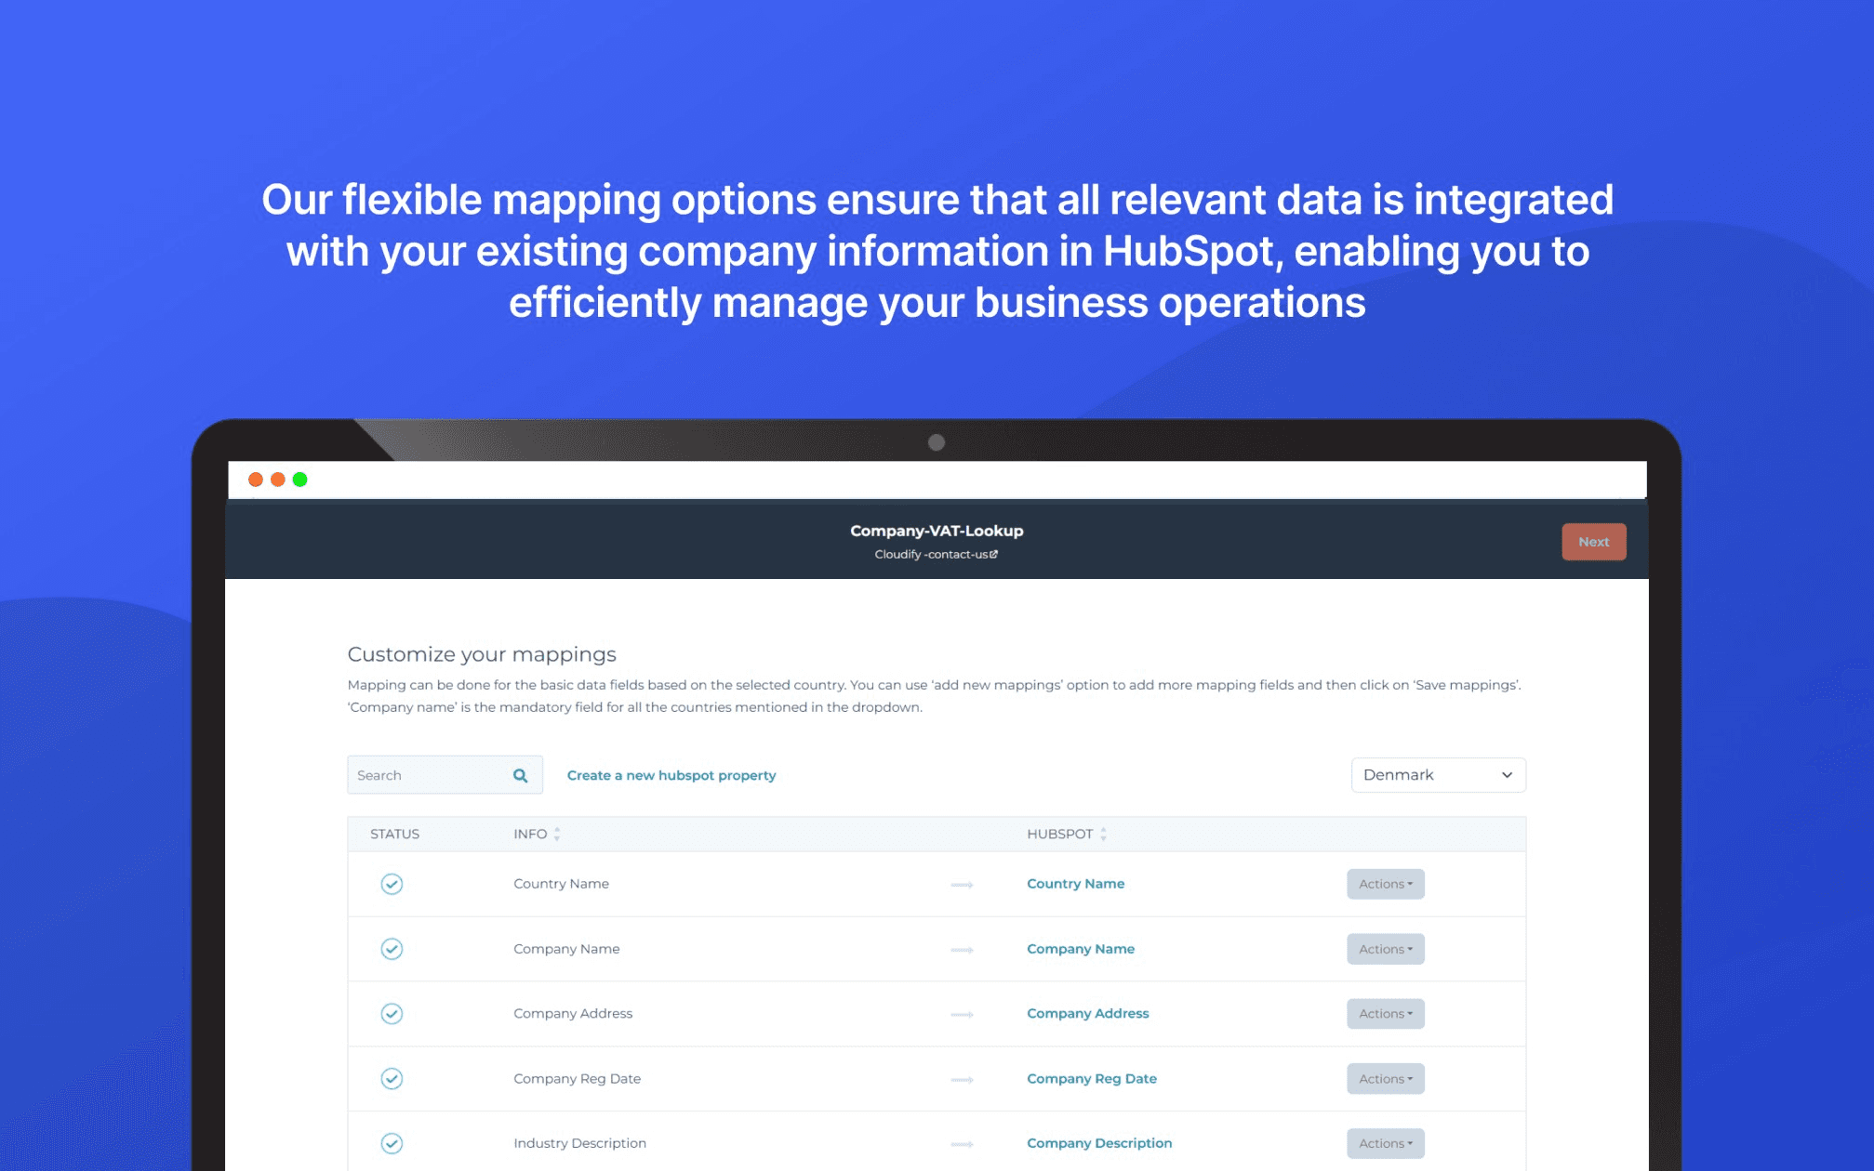This screenshot has width=1874, height=1171.
Task: Sort mappings by the INFO column arrows
Action: 557,834
